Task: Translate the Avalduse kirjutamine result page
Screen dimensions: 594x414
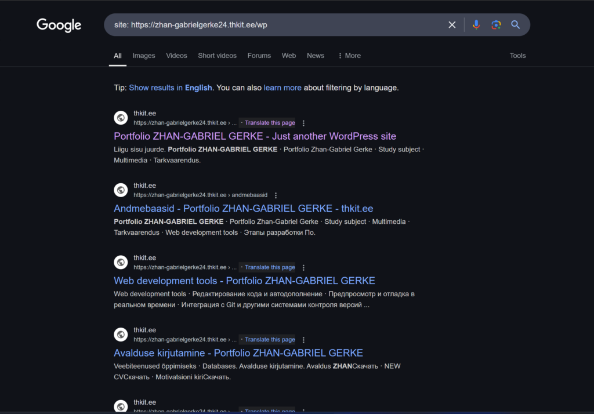Action: 270,340
